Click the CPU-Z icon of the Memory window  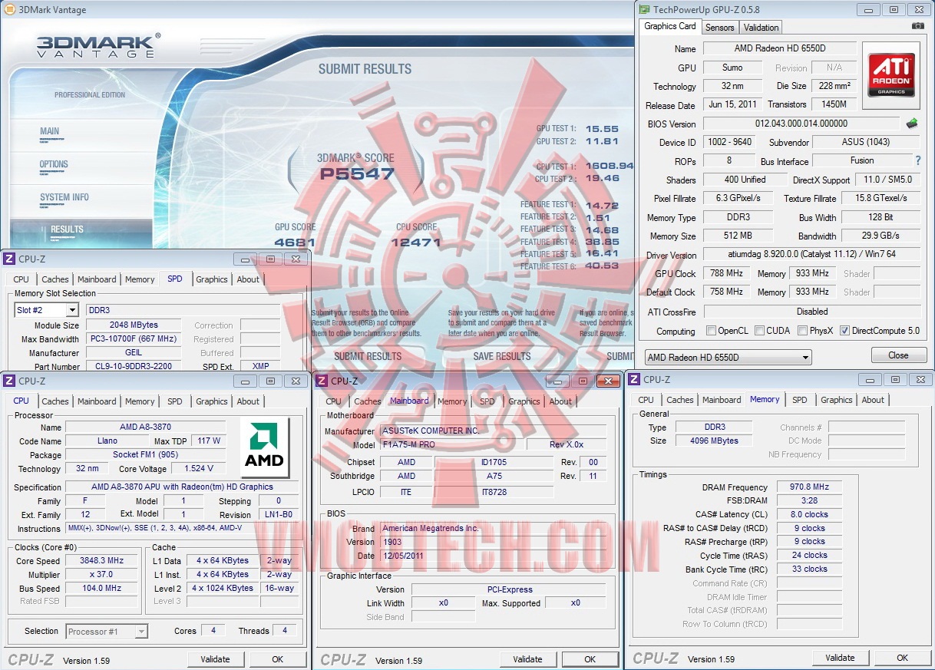pos(633,380)
